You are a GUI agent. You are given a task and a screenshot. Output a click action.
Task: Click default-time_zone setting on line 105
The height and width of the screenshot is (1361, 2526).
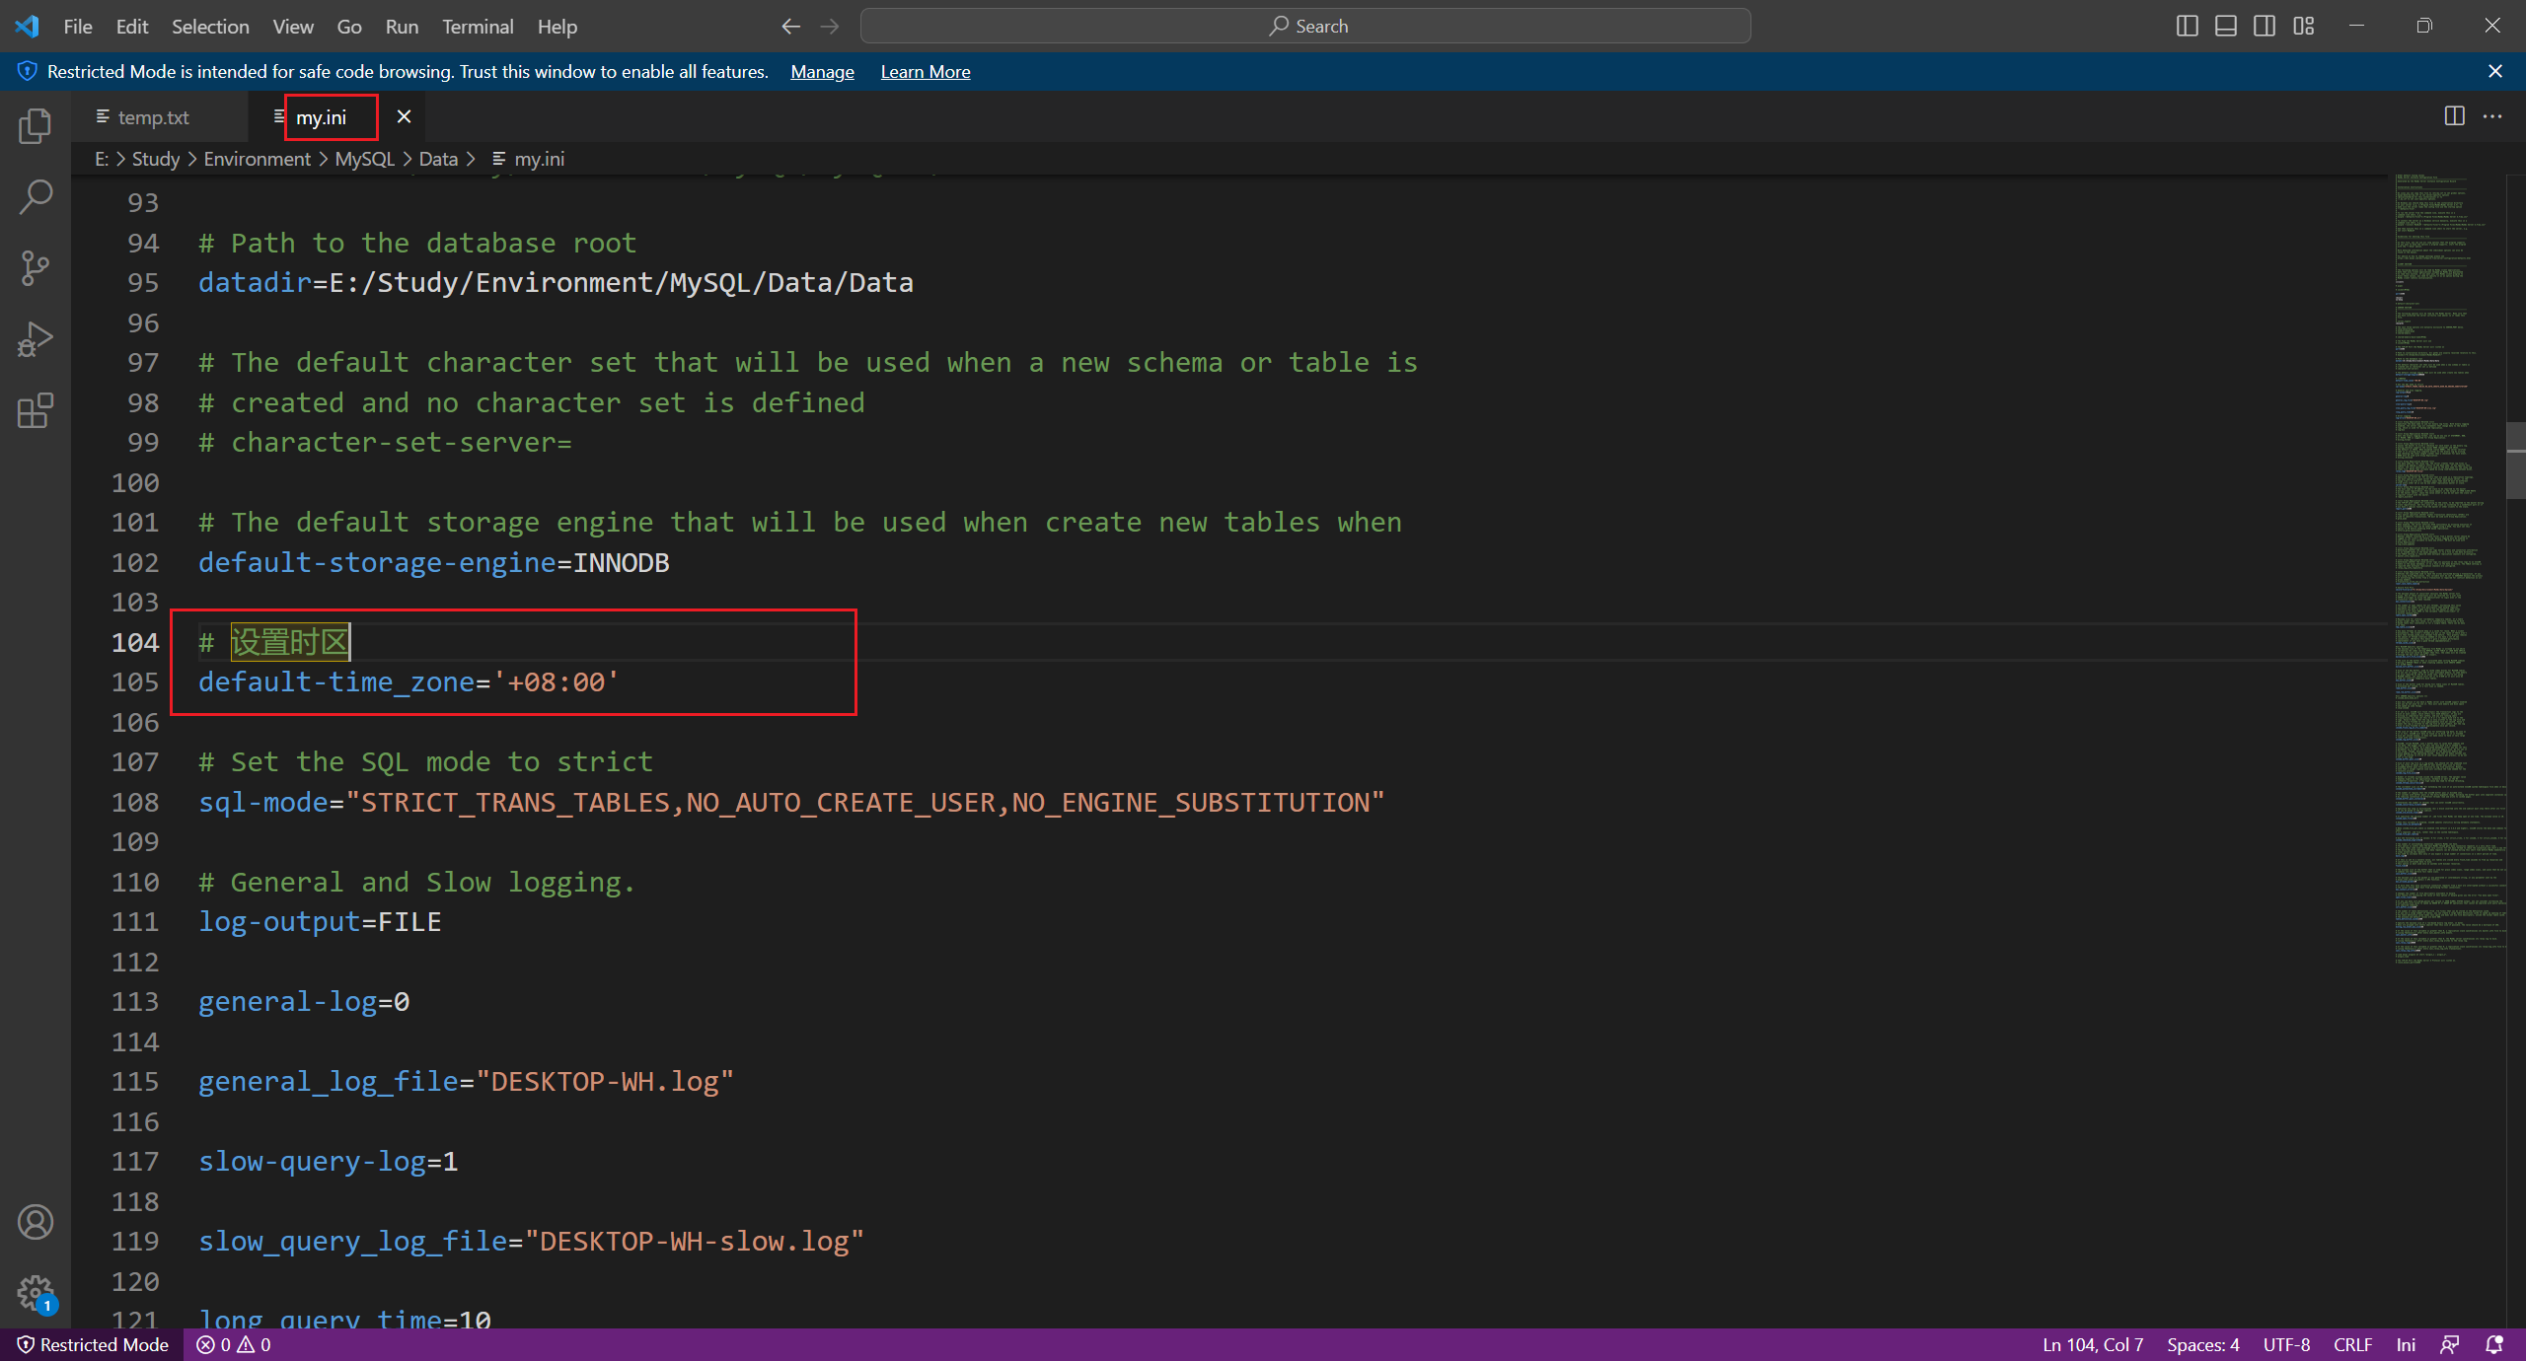point(409,682)
